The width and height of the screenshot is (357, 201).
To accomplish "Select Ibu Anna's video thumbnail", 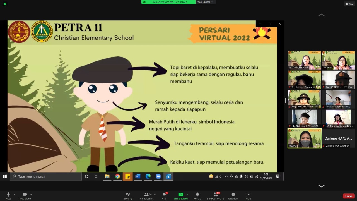I will click(x=338, y=60).
